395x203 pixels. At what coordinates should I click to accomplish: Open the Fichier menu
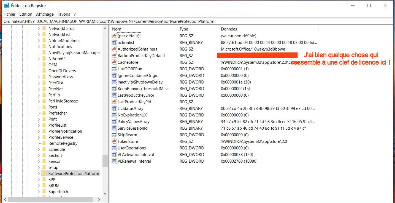coord(10,14)
